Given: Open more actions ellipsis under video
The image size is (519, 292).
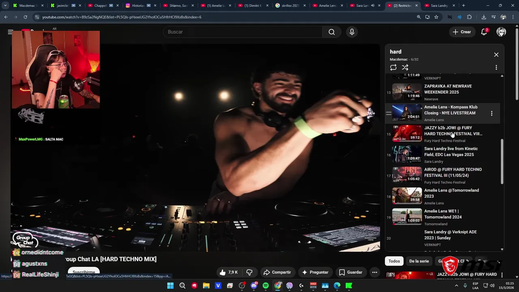Looking at the screenshot, I should click(x=375, y=272).
